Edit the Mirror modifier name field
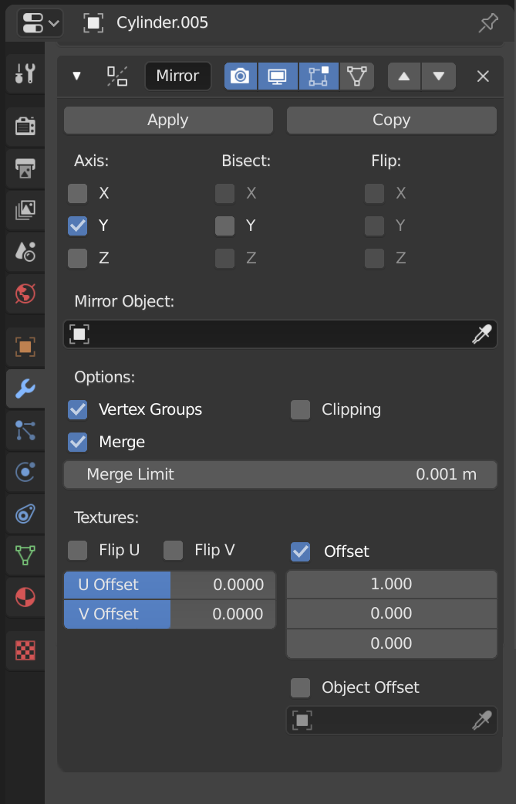Viewport: 516px width, 804px height. tap(177, 76)
